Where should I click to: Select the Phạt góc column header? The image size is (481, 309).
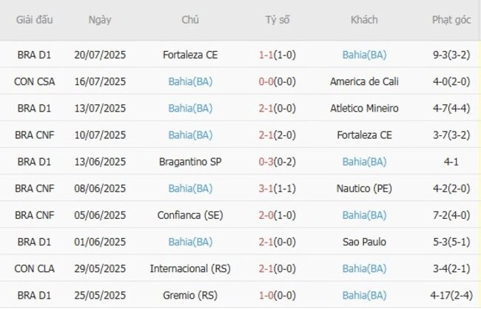pos(451,20)
